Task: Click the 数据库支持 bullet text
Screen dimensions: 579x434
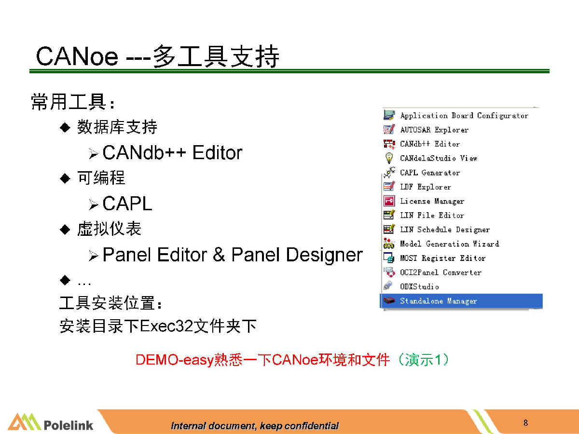Action: (x=117, y=127)
